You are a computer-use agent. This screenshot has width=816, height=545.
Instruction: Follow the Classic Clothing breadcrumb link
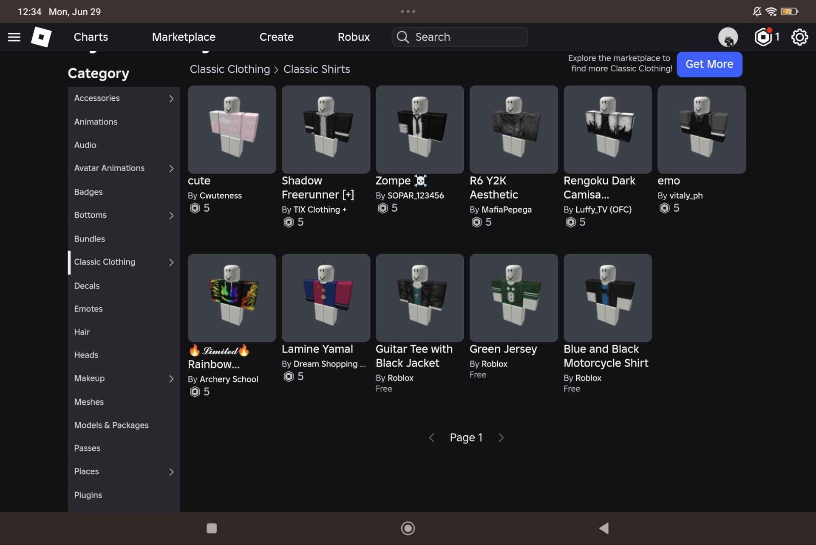tap(230, 69)
